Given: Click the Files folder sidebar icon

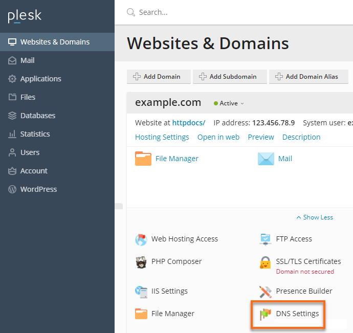Looking at the screenshot, I should (x=12, y=97).
